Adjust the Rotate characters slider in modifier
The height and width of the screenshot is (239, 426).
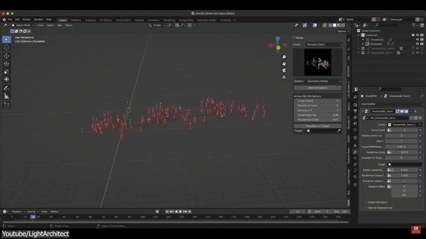pos(405,170)
